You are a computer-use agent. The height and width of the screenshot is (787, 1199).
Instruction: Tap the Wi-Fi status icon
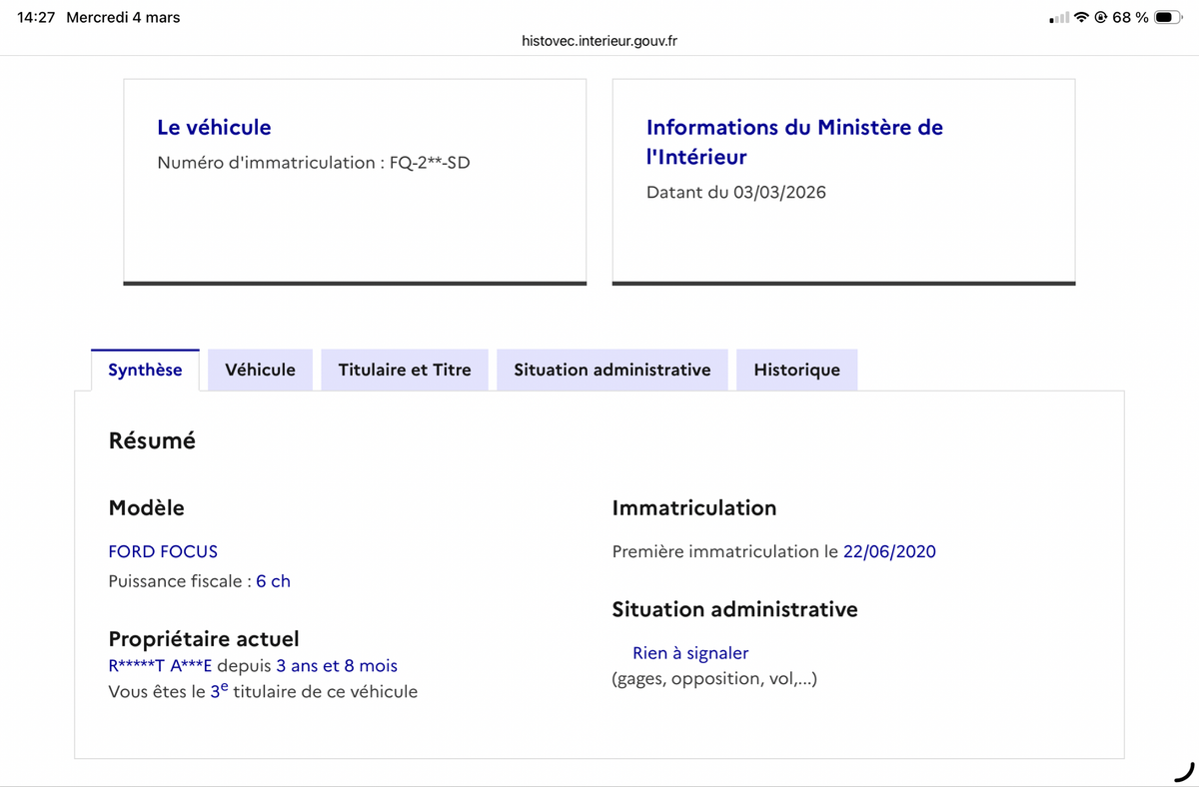1081,18
